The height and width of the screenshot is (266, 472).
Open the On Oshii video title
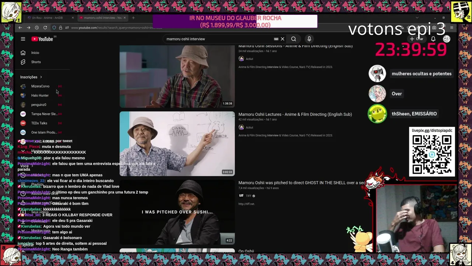click(x=246, y=251)
